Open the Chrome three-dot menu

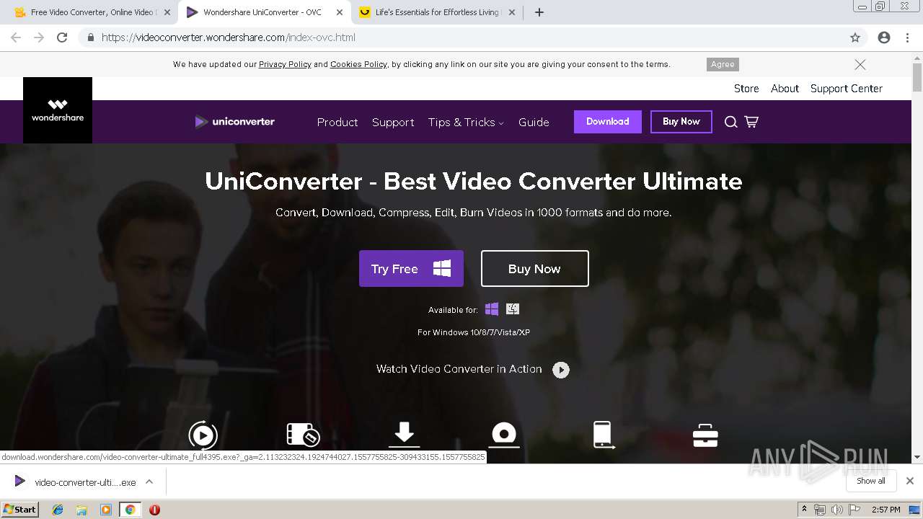907,37
